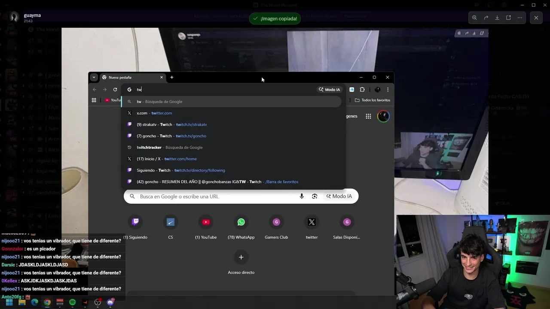Select 'tw - Búsqueda de Google' suggestion
The width and height of the screenshot is (550, 309).
[x=232, y=102]
